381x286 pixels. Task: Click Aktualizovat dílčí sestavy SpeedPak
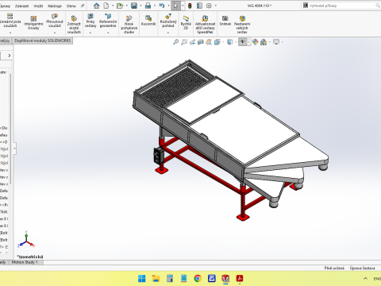pyautogui.click(x=205, y=25)
